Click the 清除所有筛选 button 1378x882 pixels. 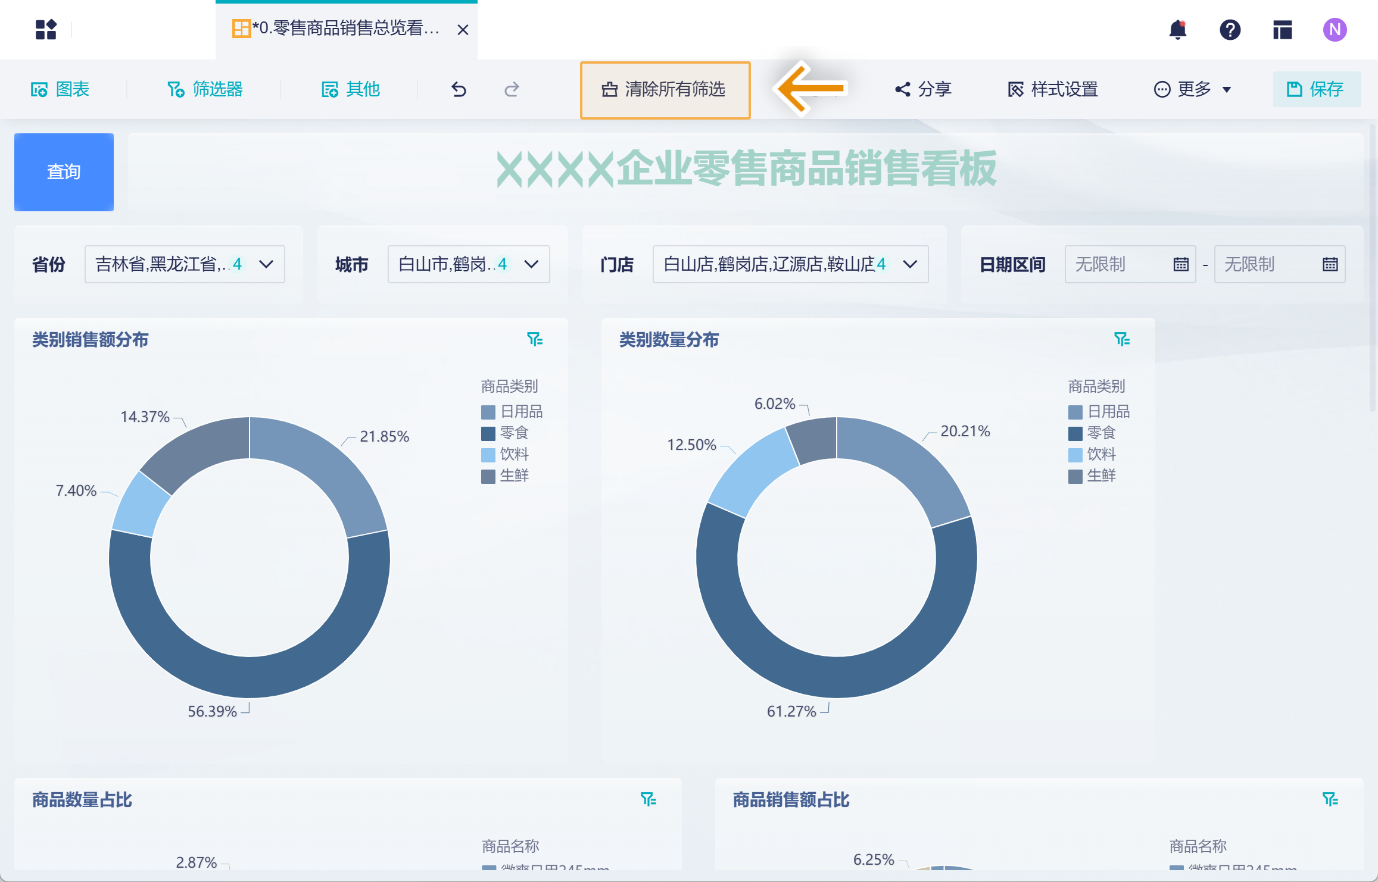665,90
